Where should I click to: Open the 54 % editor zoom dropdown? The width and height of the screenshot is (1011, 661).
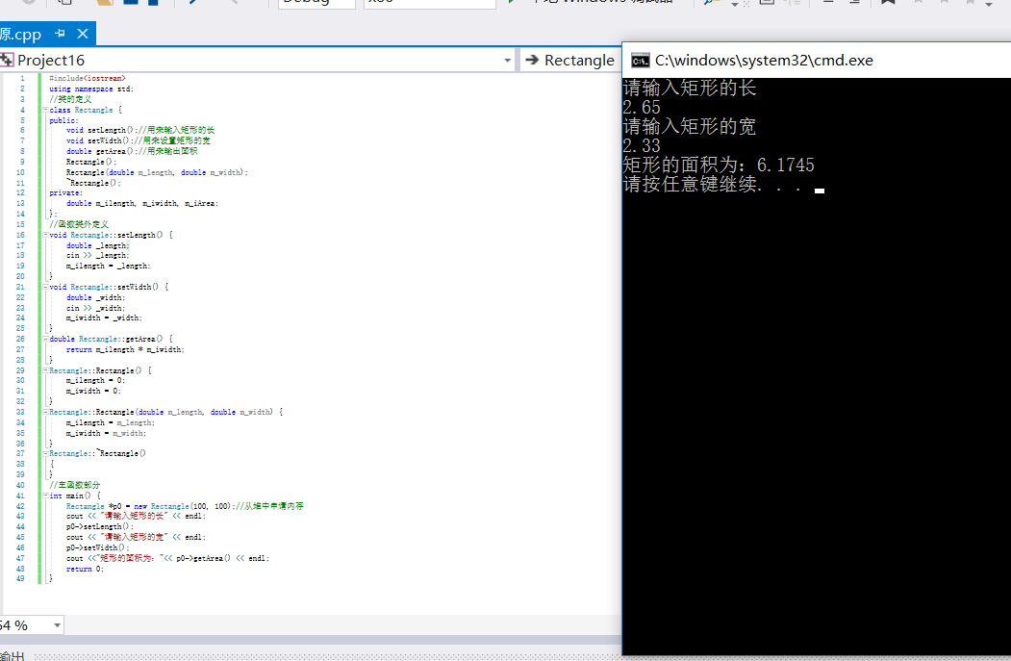(x=57, y=625)
